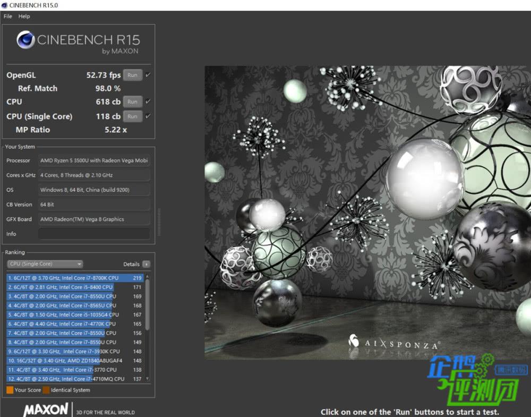
Task: Click the Cinebench title bar app icon
Action: click(4, 5)
